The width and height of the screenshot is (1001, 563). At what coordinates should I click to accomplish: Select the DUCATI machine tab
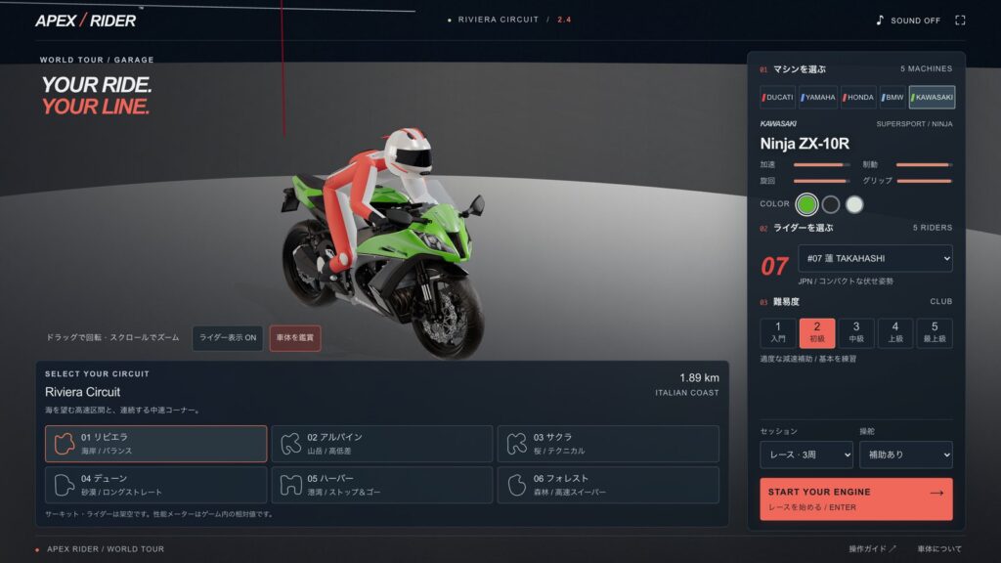tap(777, 97)
